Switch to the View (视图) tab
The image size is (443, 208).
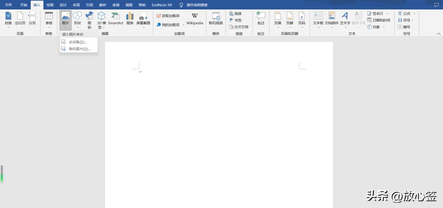(x=129, y=5)
